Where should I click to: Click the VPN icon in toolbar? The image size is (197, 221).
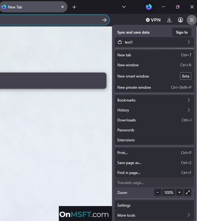pos(153,20)
